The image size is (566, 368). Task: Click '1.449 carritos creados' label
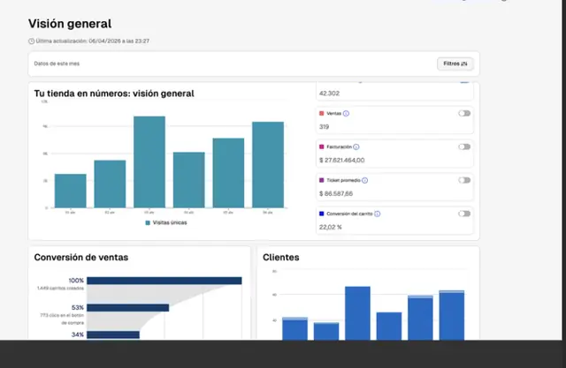pyautogui.click(x=60, y=289)
